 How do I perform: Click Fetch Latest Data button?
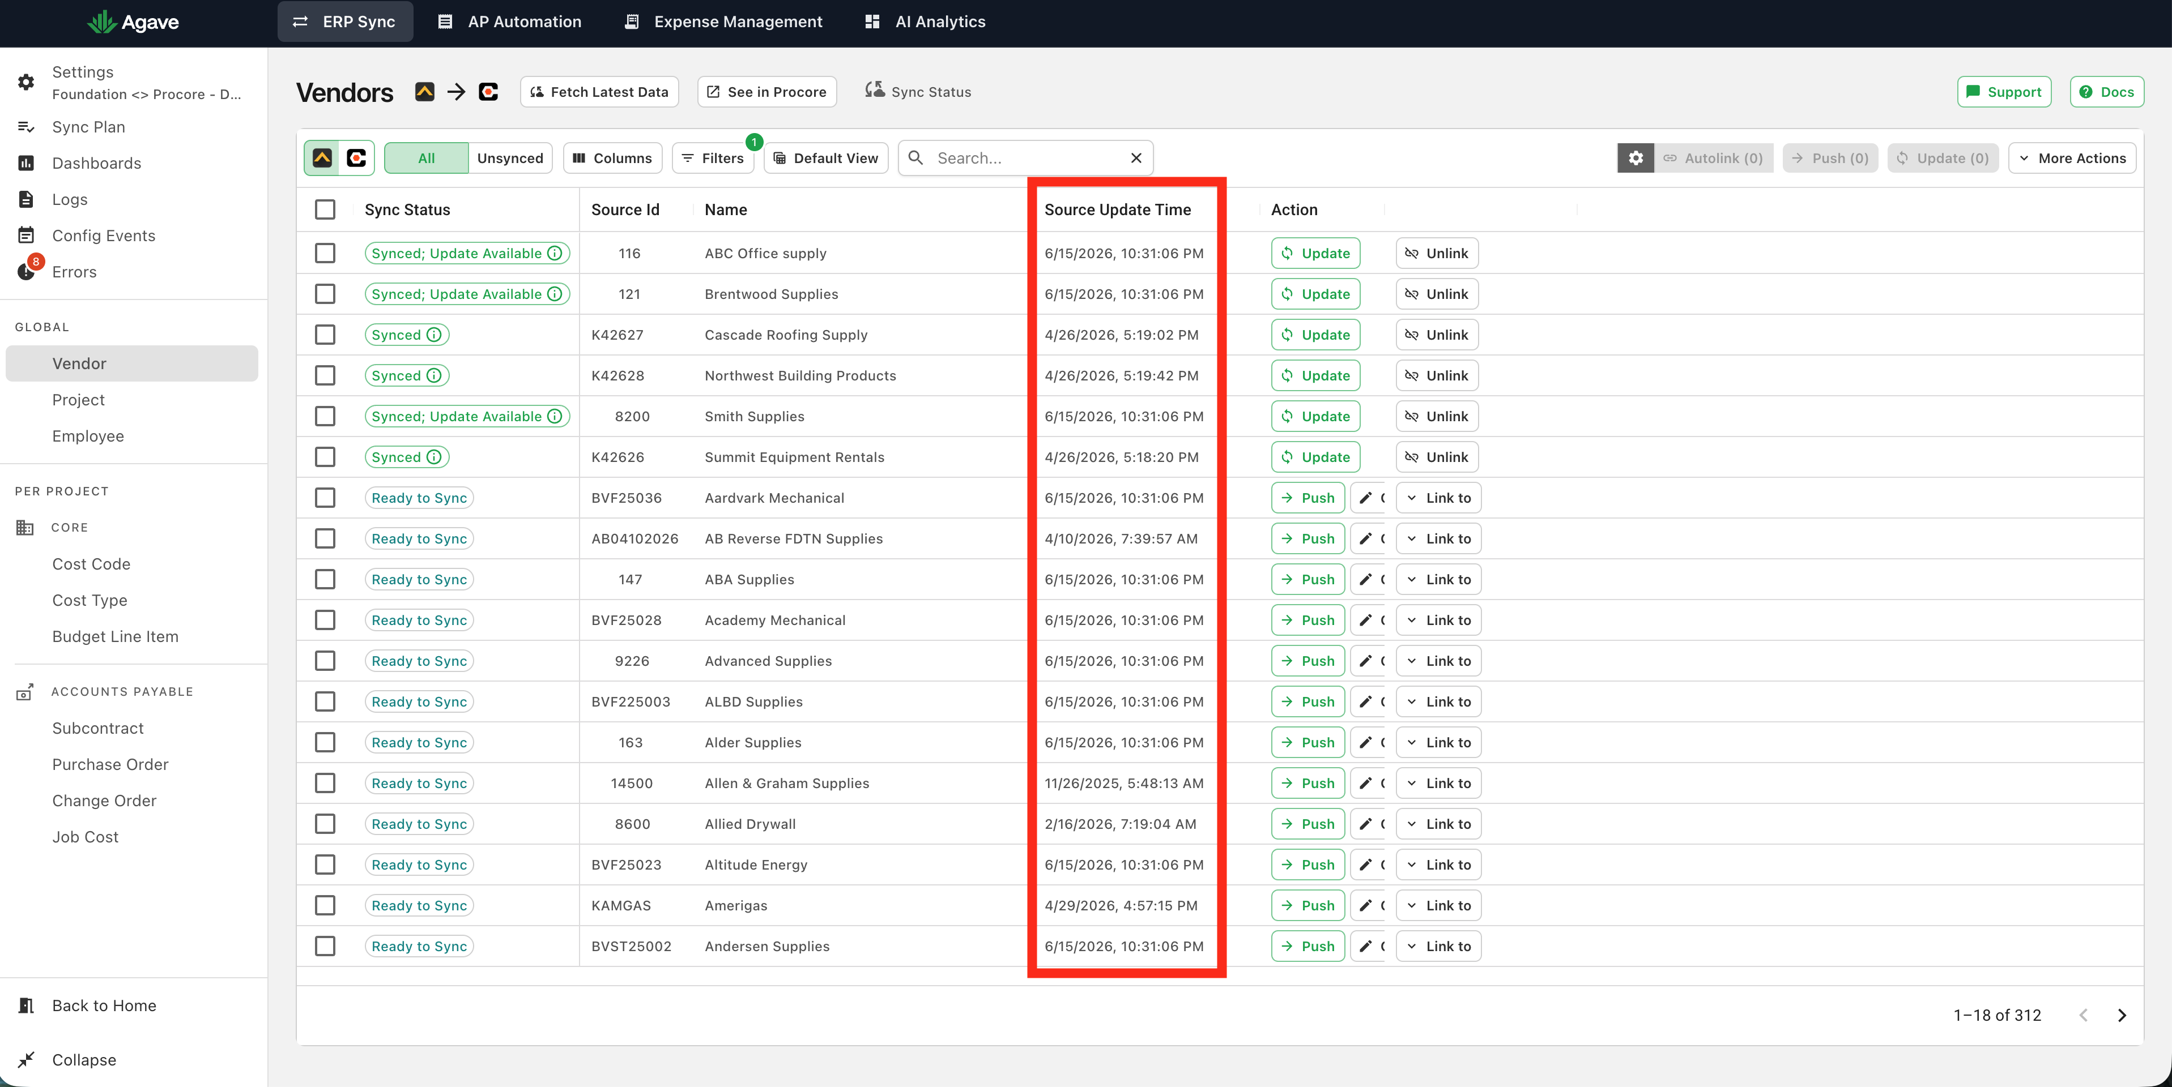[599, 92]
